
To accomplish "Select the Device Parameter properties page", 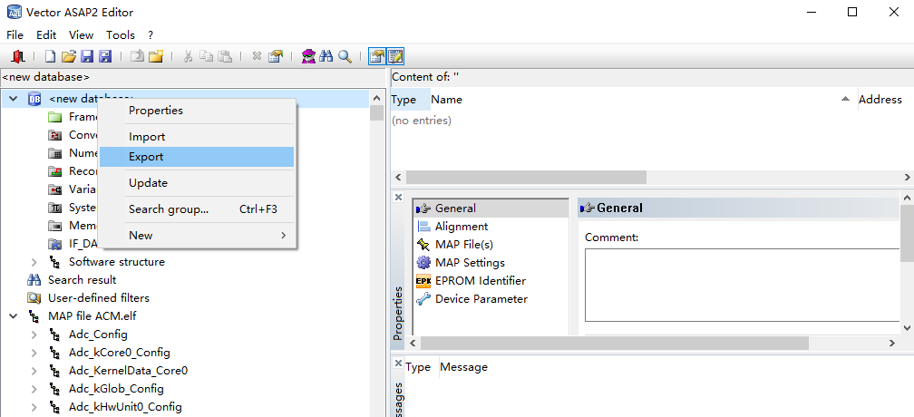I will click(481, 299).
